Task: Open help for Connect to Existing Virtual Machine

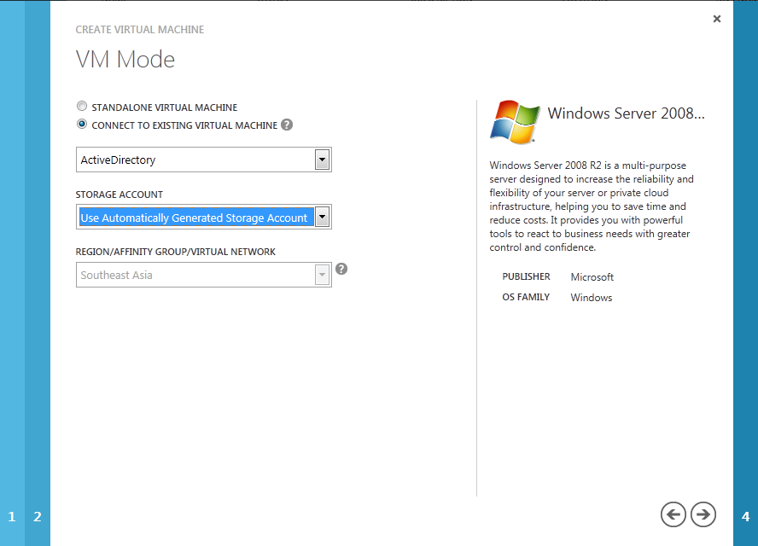Action: pyautogui.click(x=287, y=125)
